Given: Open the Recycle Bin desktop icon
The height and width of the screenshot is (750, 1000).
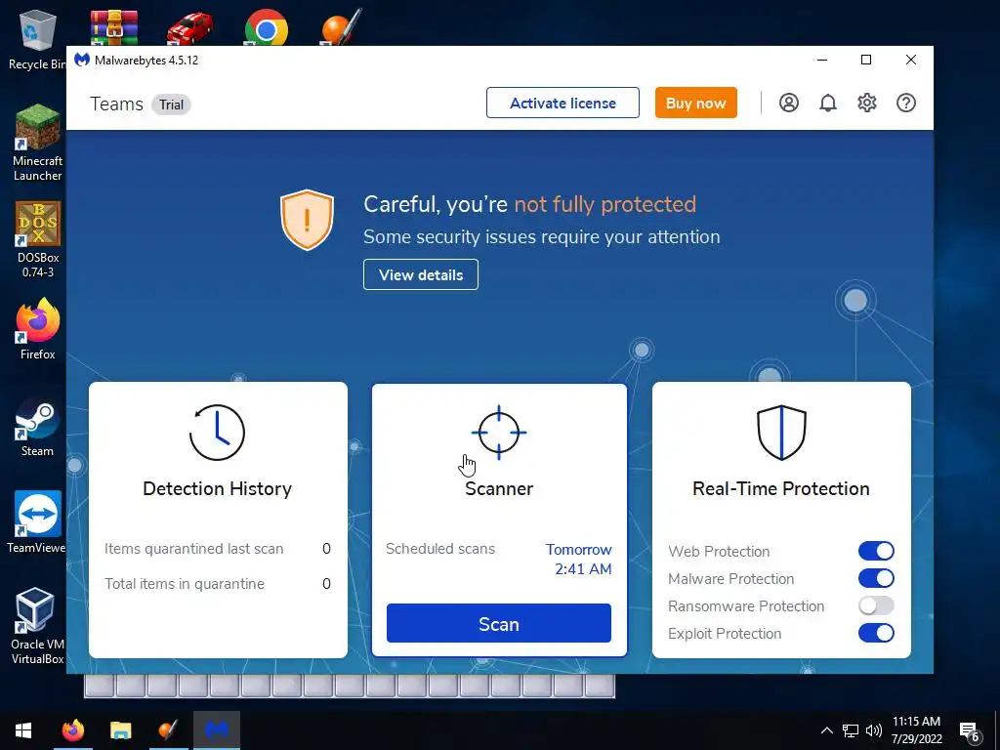Looking at the screenshot, I should click(37, 38).
